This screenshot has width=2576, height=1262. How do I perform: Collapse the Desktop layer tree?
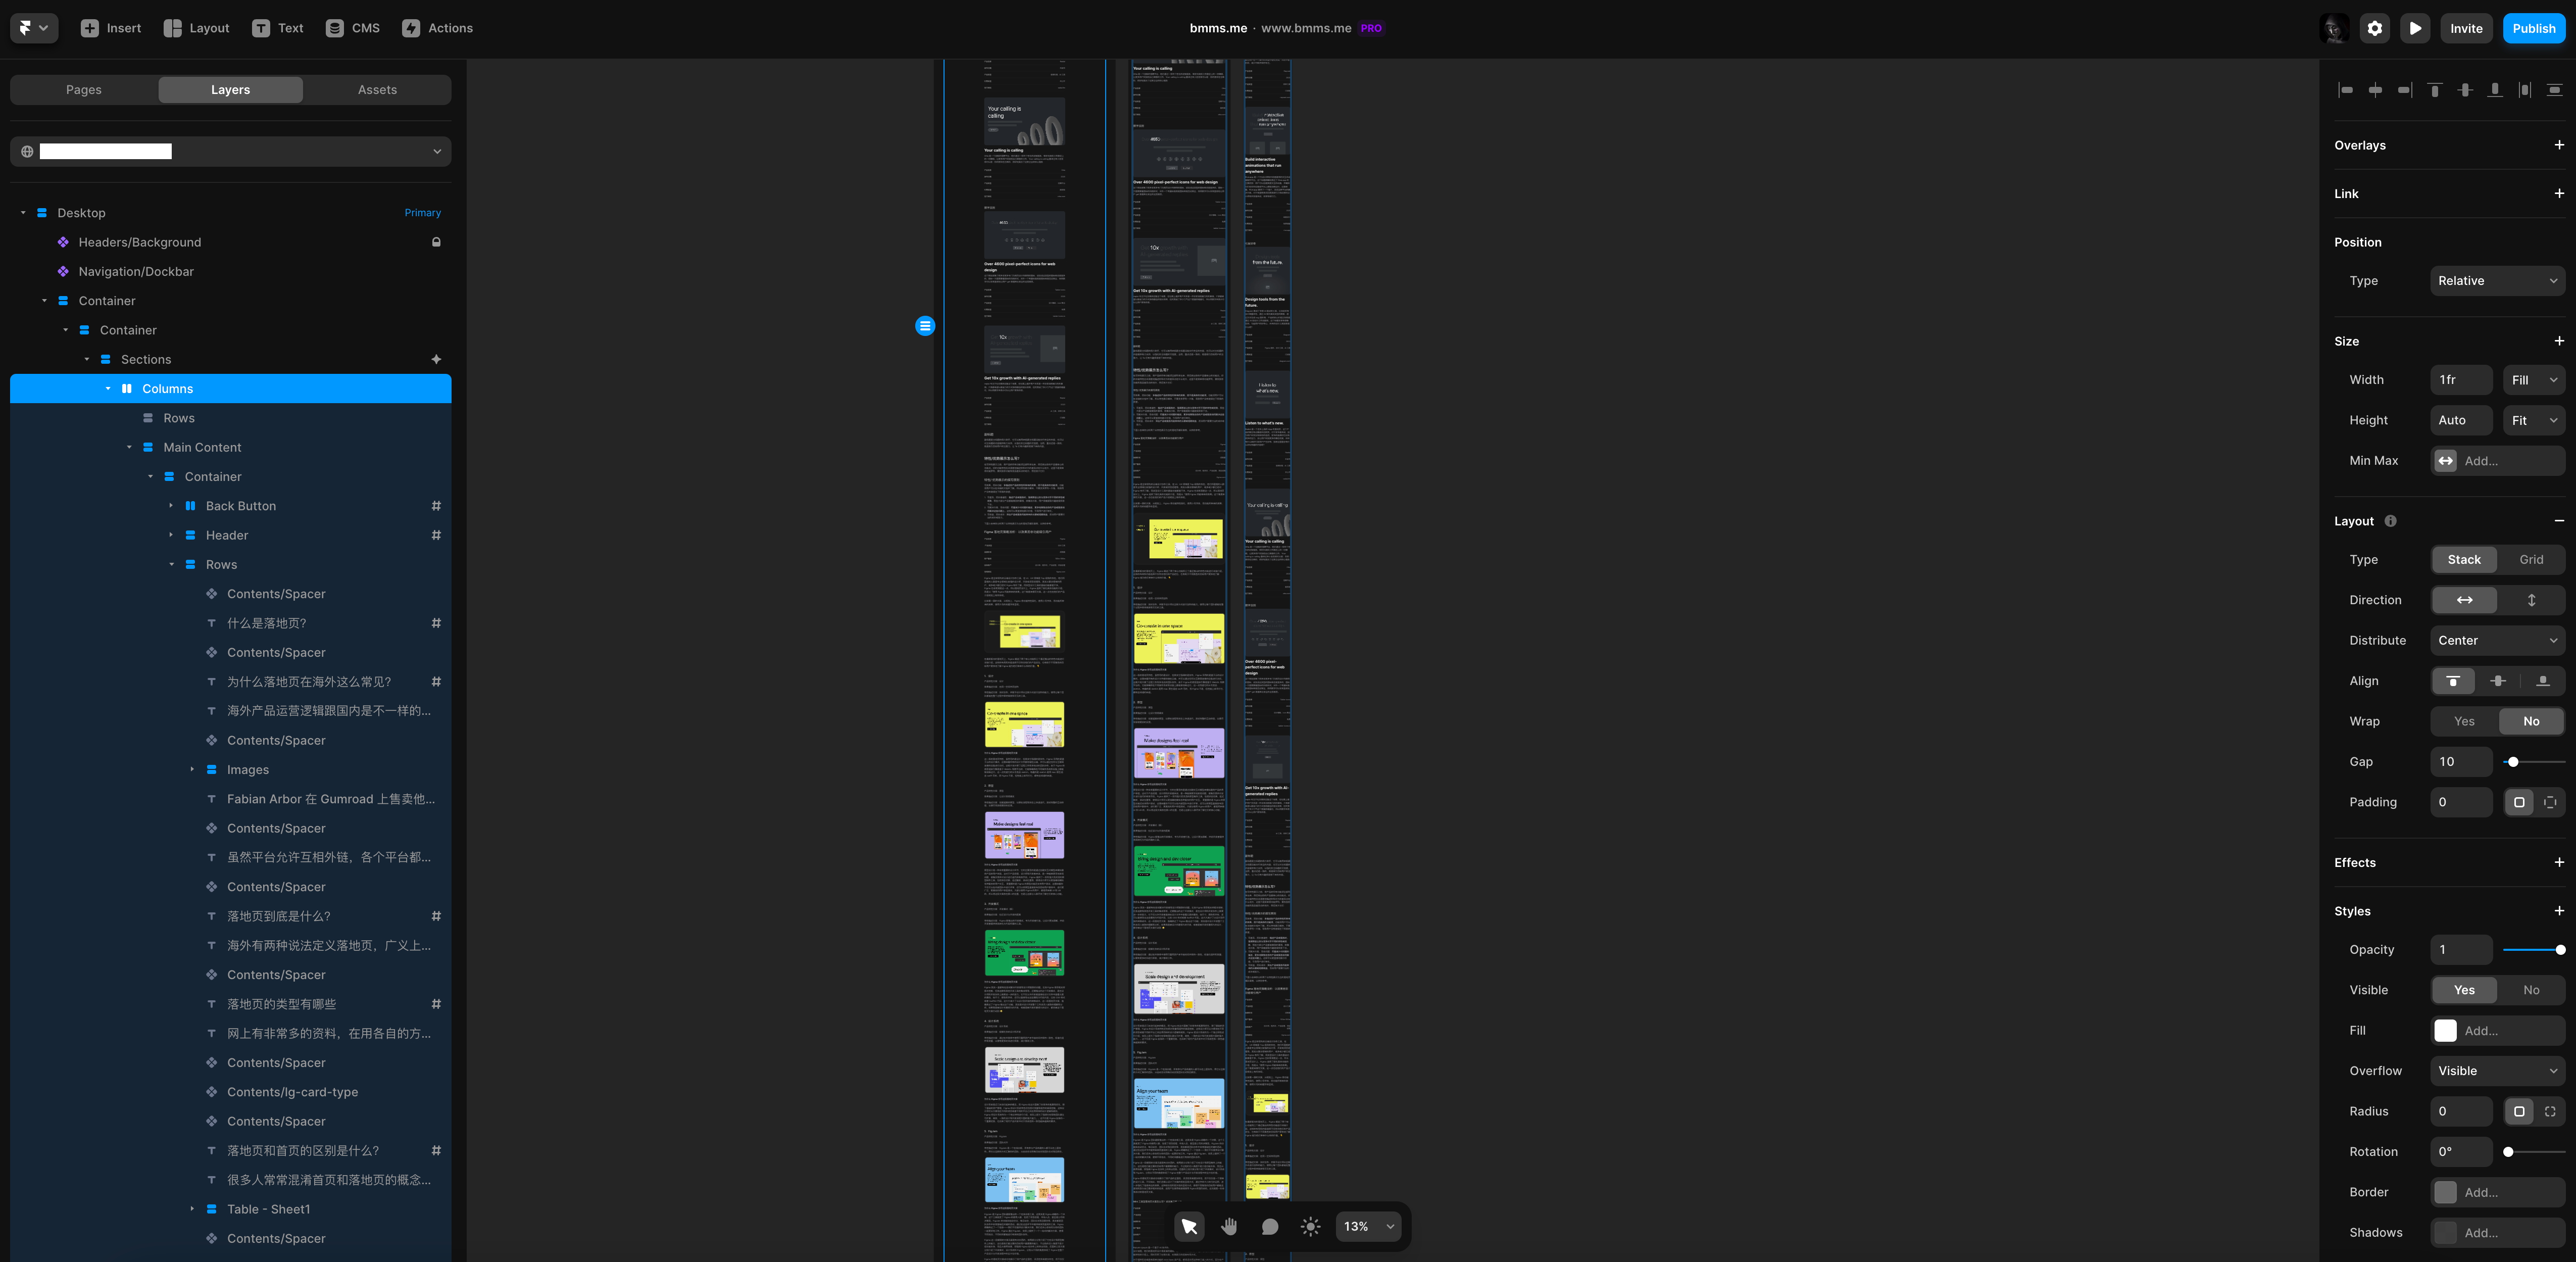pyautogui.click(x=23, y=213)
